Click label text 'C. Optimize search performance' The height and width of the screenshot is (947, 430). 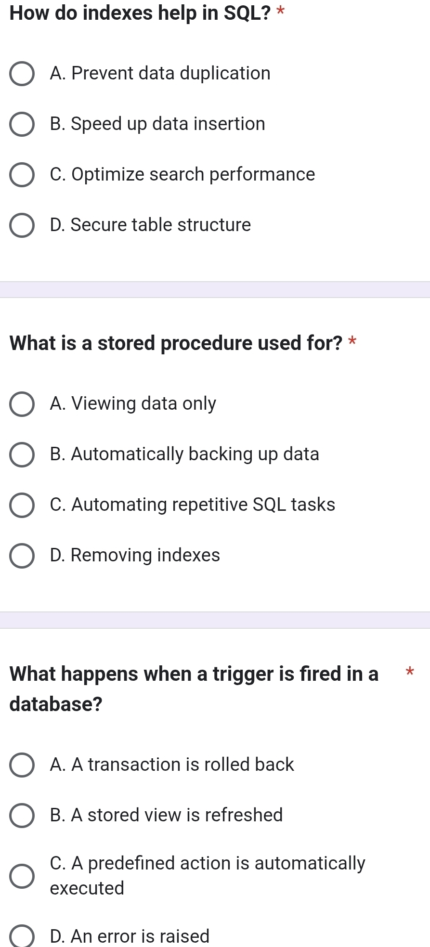tap(182, 174)
